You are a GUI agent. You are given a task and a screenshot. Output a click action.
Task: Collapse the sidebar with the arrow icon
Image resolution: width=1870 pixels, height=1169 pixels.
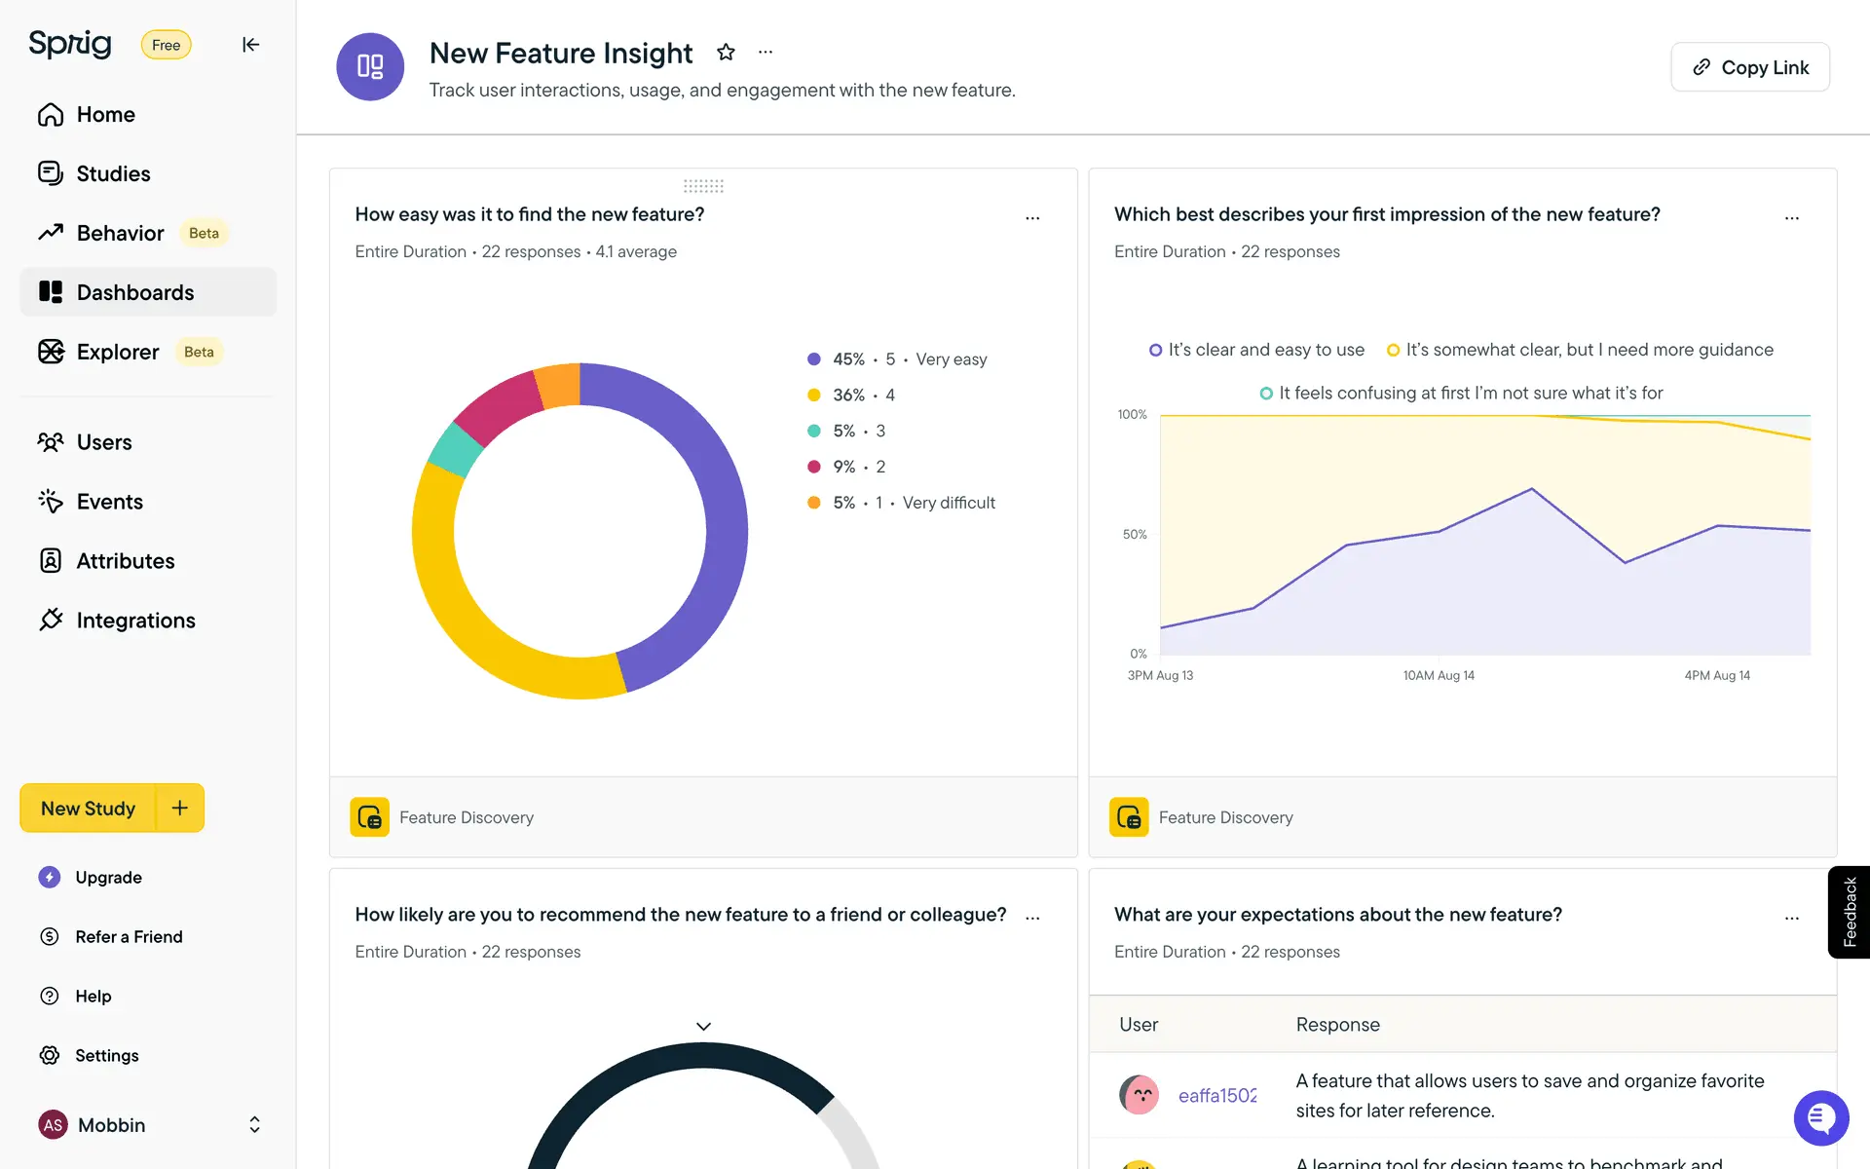250,45
